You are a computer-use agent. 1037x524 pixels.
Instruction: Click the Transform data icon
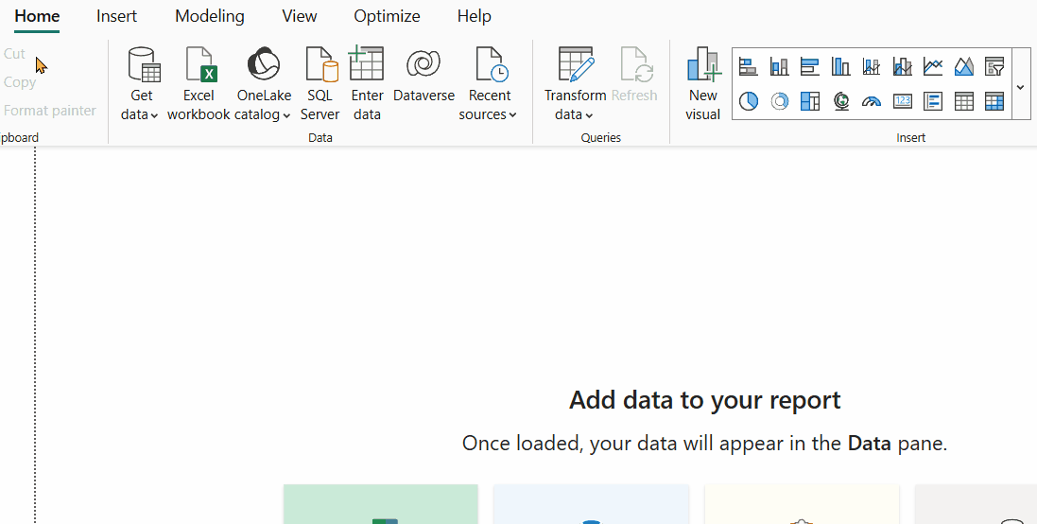coord(576,64)
